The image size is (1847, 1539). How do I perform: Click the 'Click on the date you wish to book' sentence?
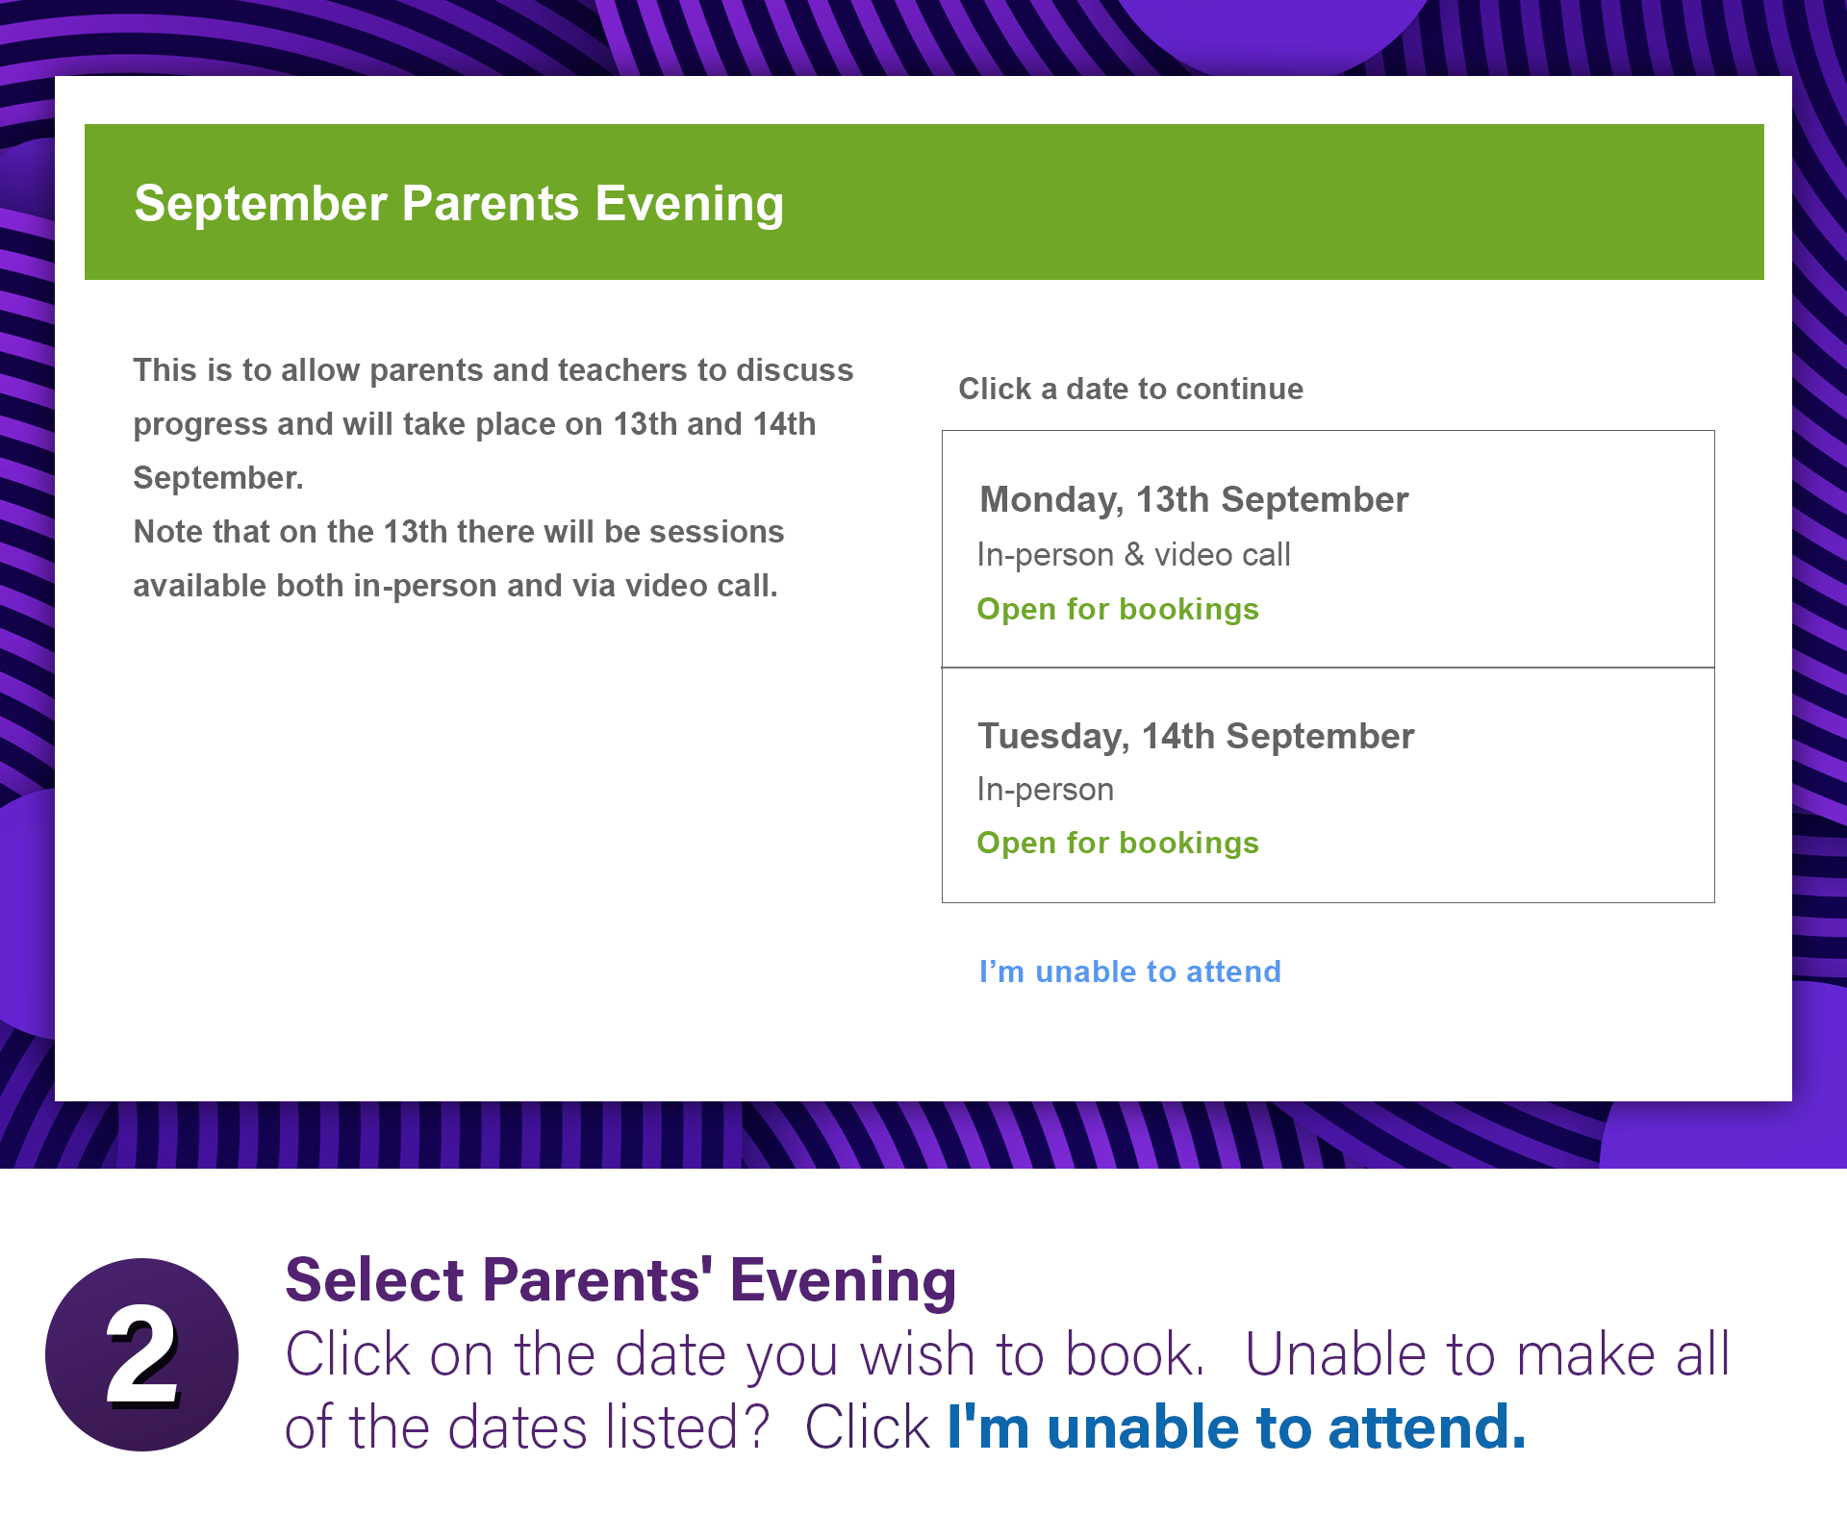(745, 1354)
